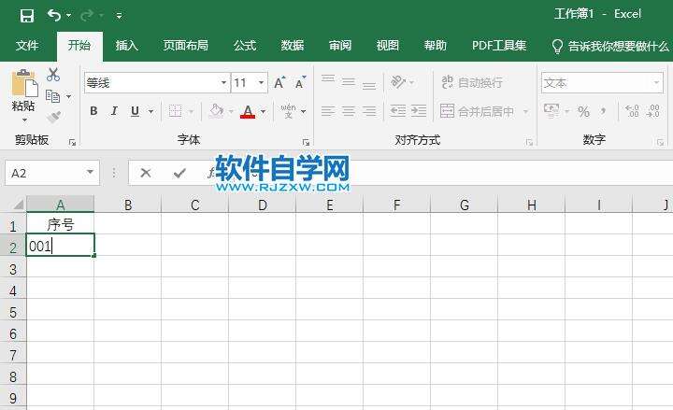Toggle italic formatting
This screenshot has height=410, width=673.
click(114, 111)
